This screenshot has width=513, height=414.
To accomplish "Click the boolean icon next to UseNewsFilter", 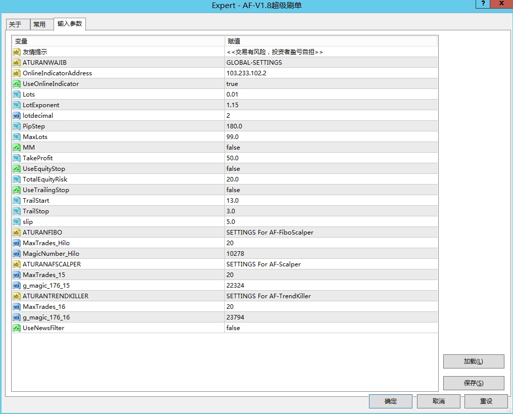I will [x=16, y=328].
